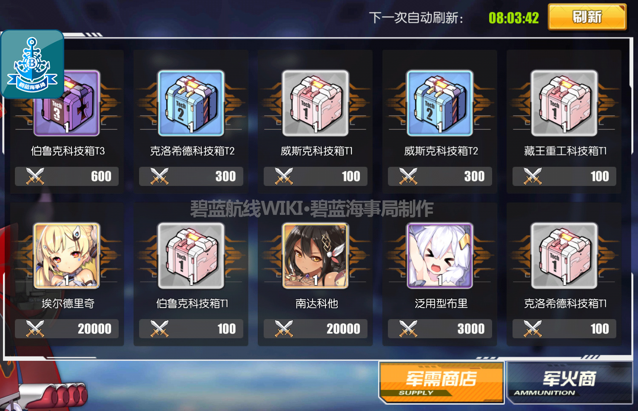The height and width of the screenshot is (411, 638).
Task: Click the 300 price under 克洛希德科技箱T2
Action: 191,176
